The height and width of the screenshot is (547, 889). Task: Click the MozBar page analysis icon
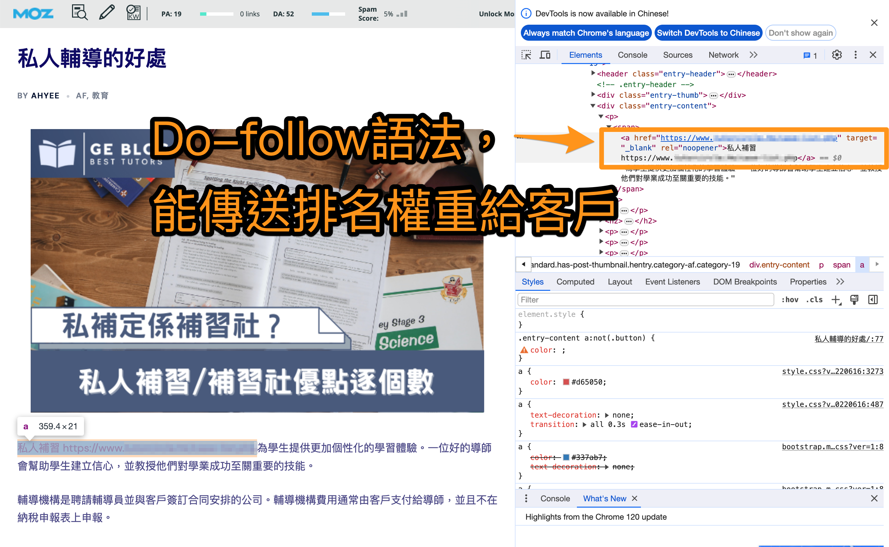[80, 13]
